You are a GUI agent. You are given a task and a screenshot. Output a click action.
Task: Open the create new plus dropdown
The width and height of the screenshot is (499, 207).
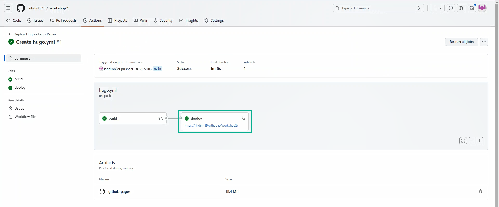pyautogui.click(x=437, y=8)
